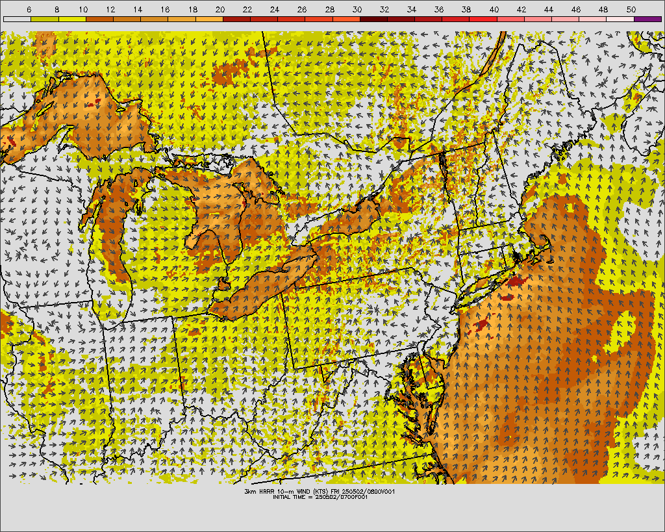Click the legend swatch between 18 and 20

[x=209, y=19]
